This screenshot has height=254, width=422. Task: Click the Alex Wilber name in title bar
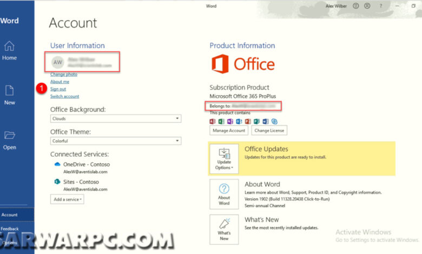(336, 6)
